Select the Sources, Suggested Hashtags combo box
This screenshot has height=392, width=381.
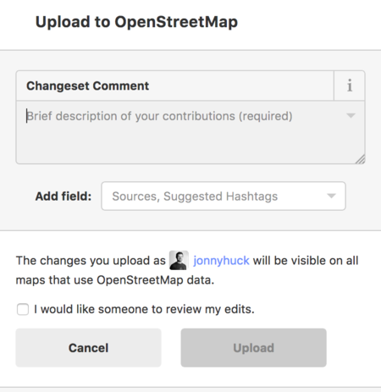tap(224, 196)
